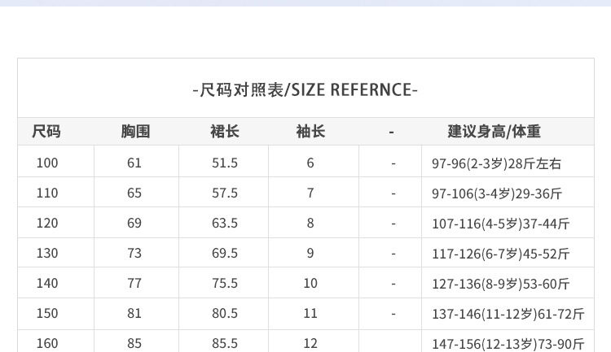Click chest value 61
611x352 pixels.
(134, 163)
